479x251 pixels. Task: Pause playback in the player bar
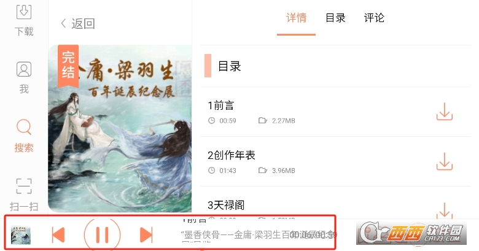pyautogui.click(x=103, y=235)
